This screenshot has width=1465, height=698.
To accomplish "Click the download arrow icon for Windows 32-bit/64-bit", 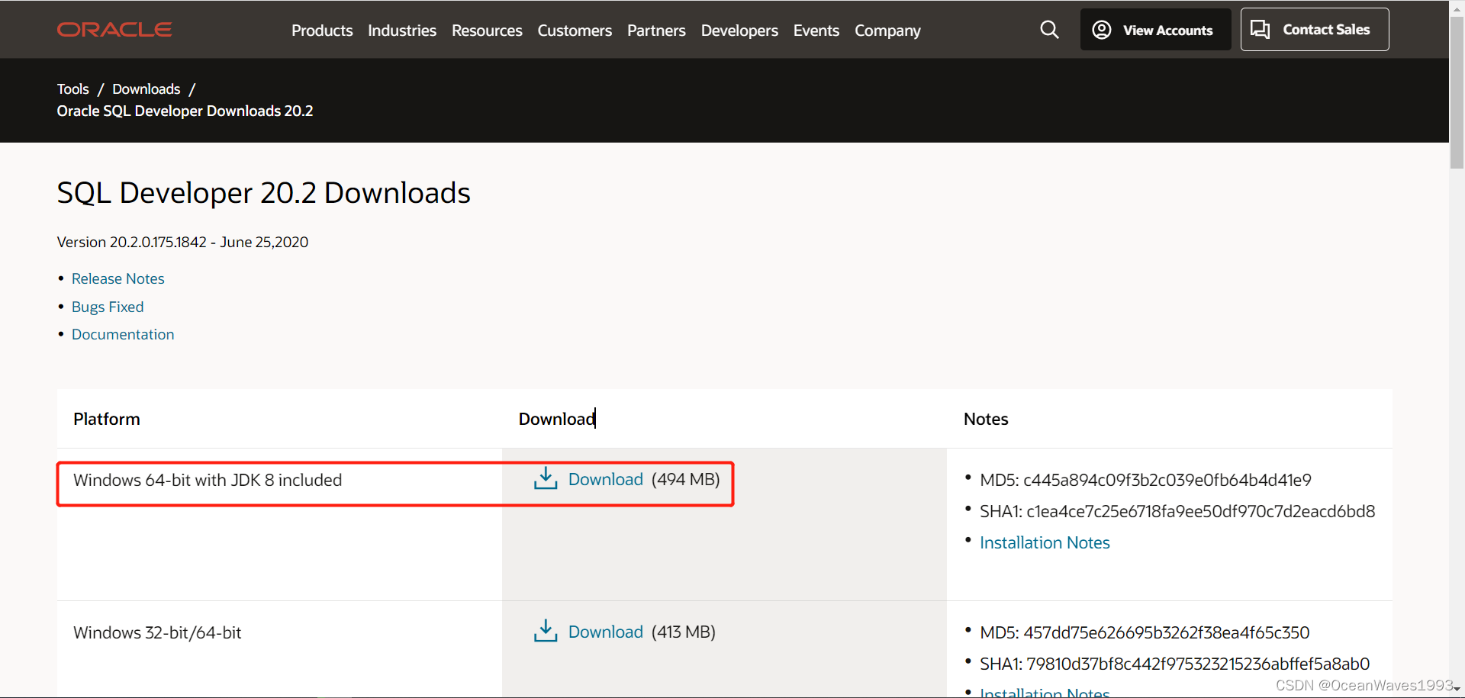I will click(x=546, y=631).
